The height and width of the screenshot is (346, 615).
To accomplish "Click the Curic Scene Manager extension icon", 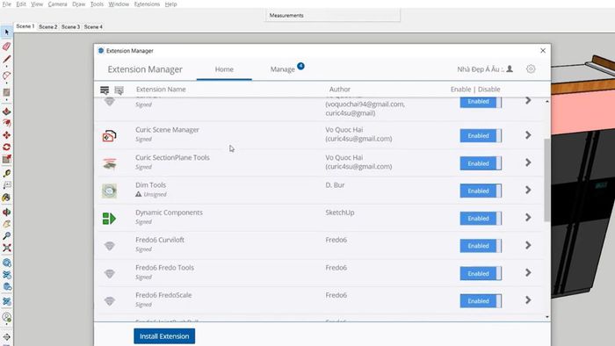I will click(109, 135).
